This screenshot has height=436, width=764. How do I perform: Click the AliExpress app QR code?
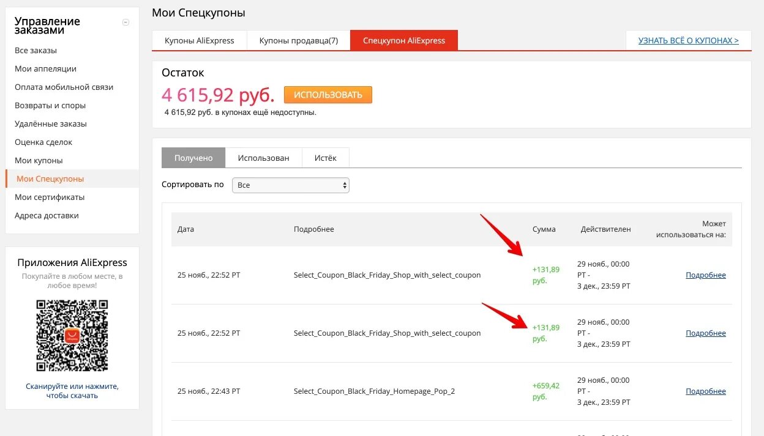[72, 335]
